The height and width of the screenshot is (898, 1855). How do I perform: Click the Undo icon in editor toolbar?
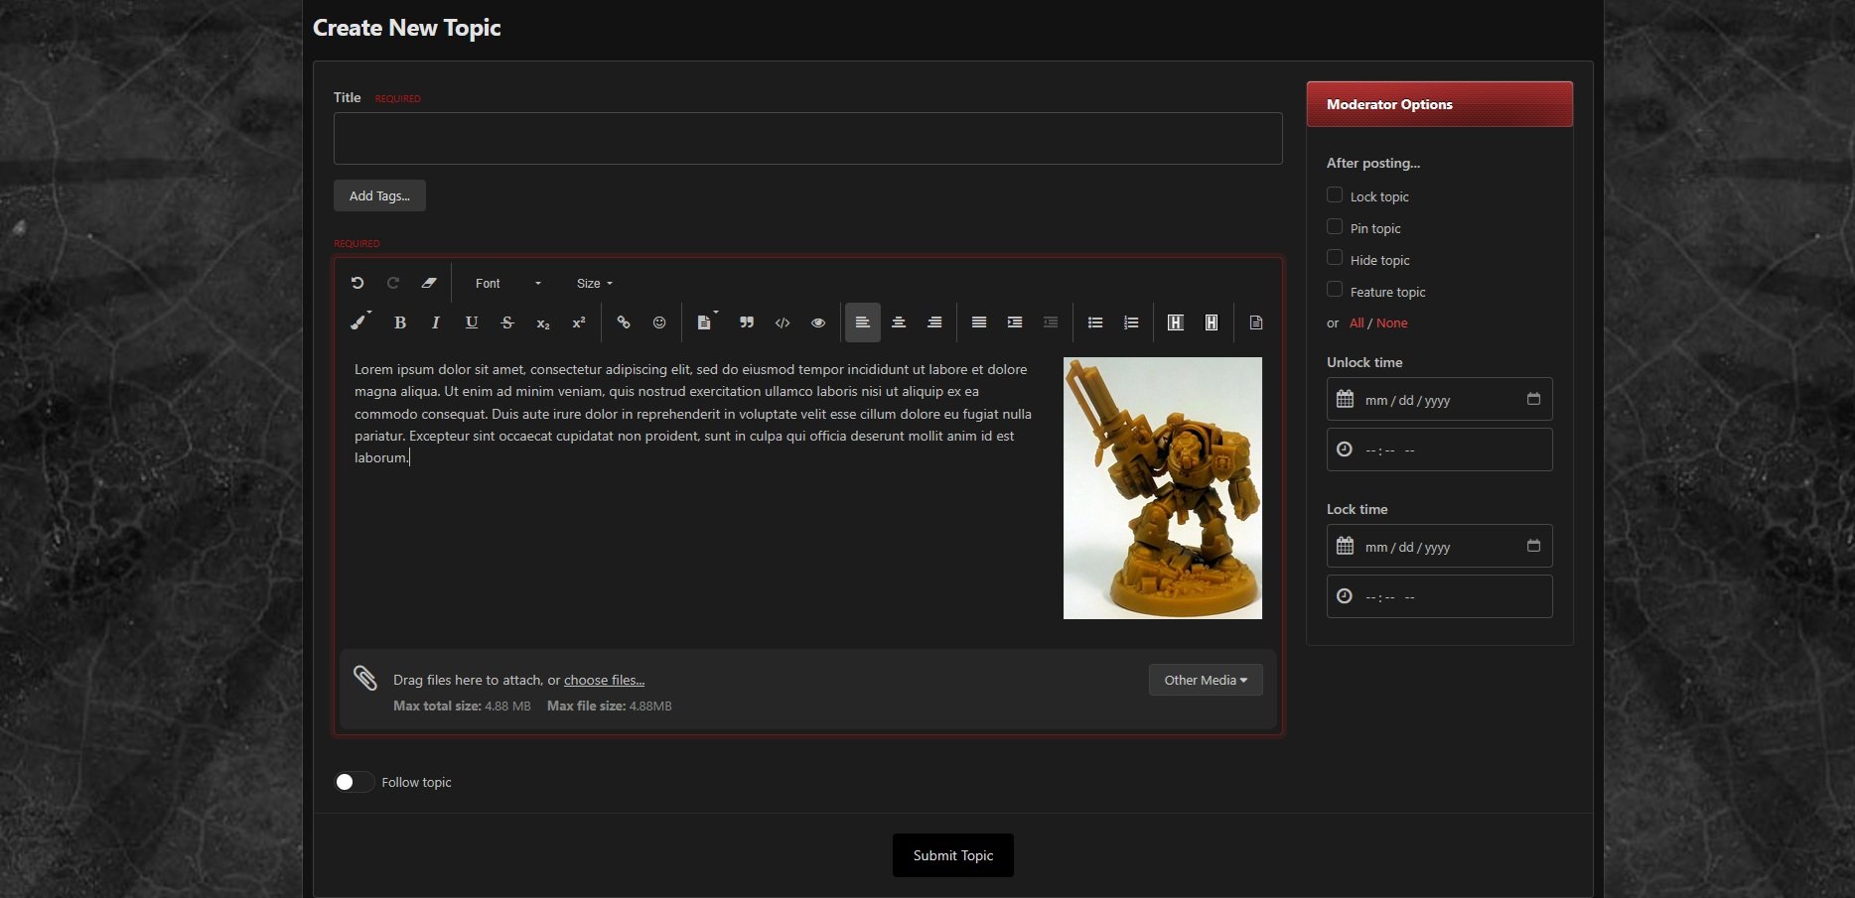[357, 283]
